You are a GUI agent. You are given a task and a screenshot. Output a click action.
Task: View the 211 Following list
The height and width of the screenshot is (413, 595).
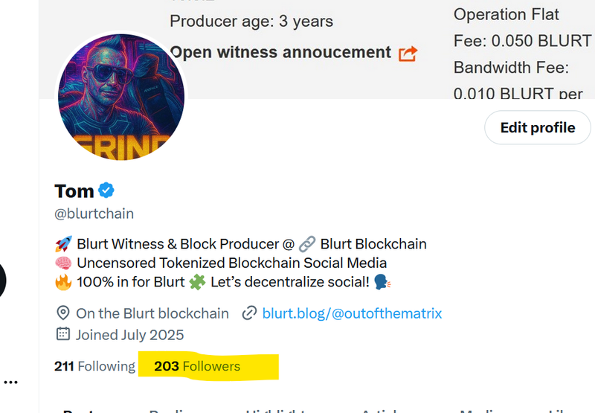(94, 366)
